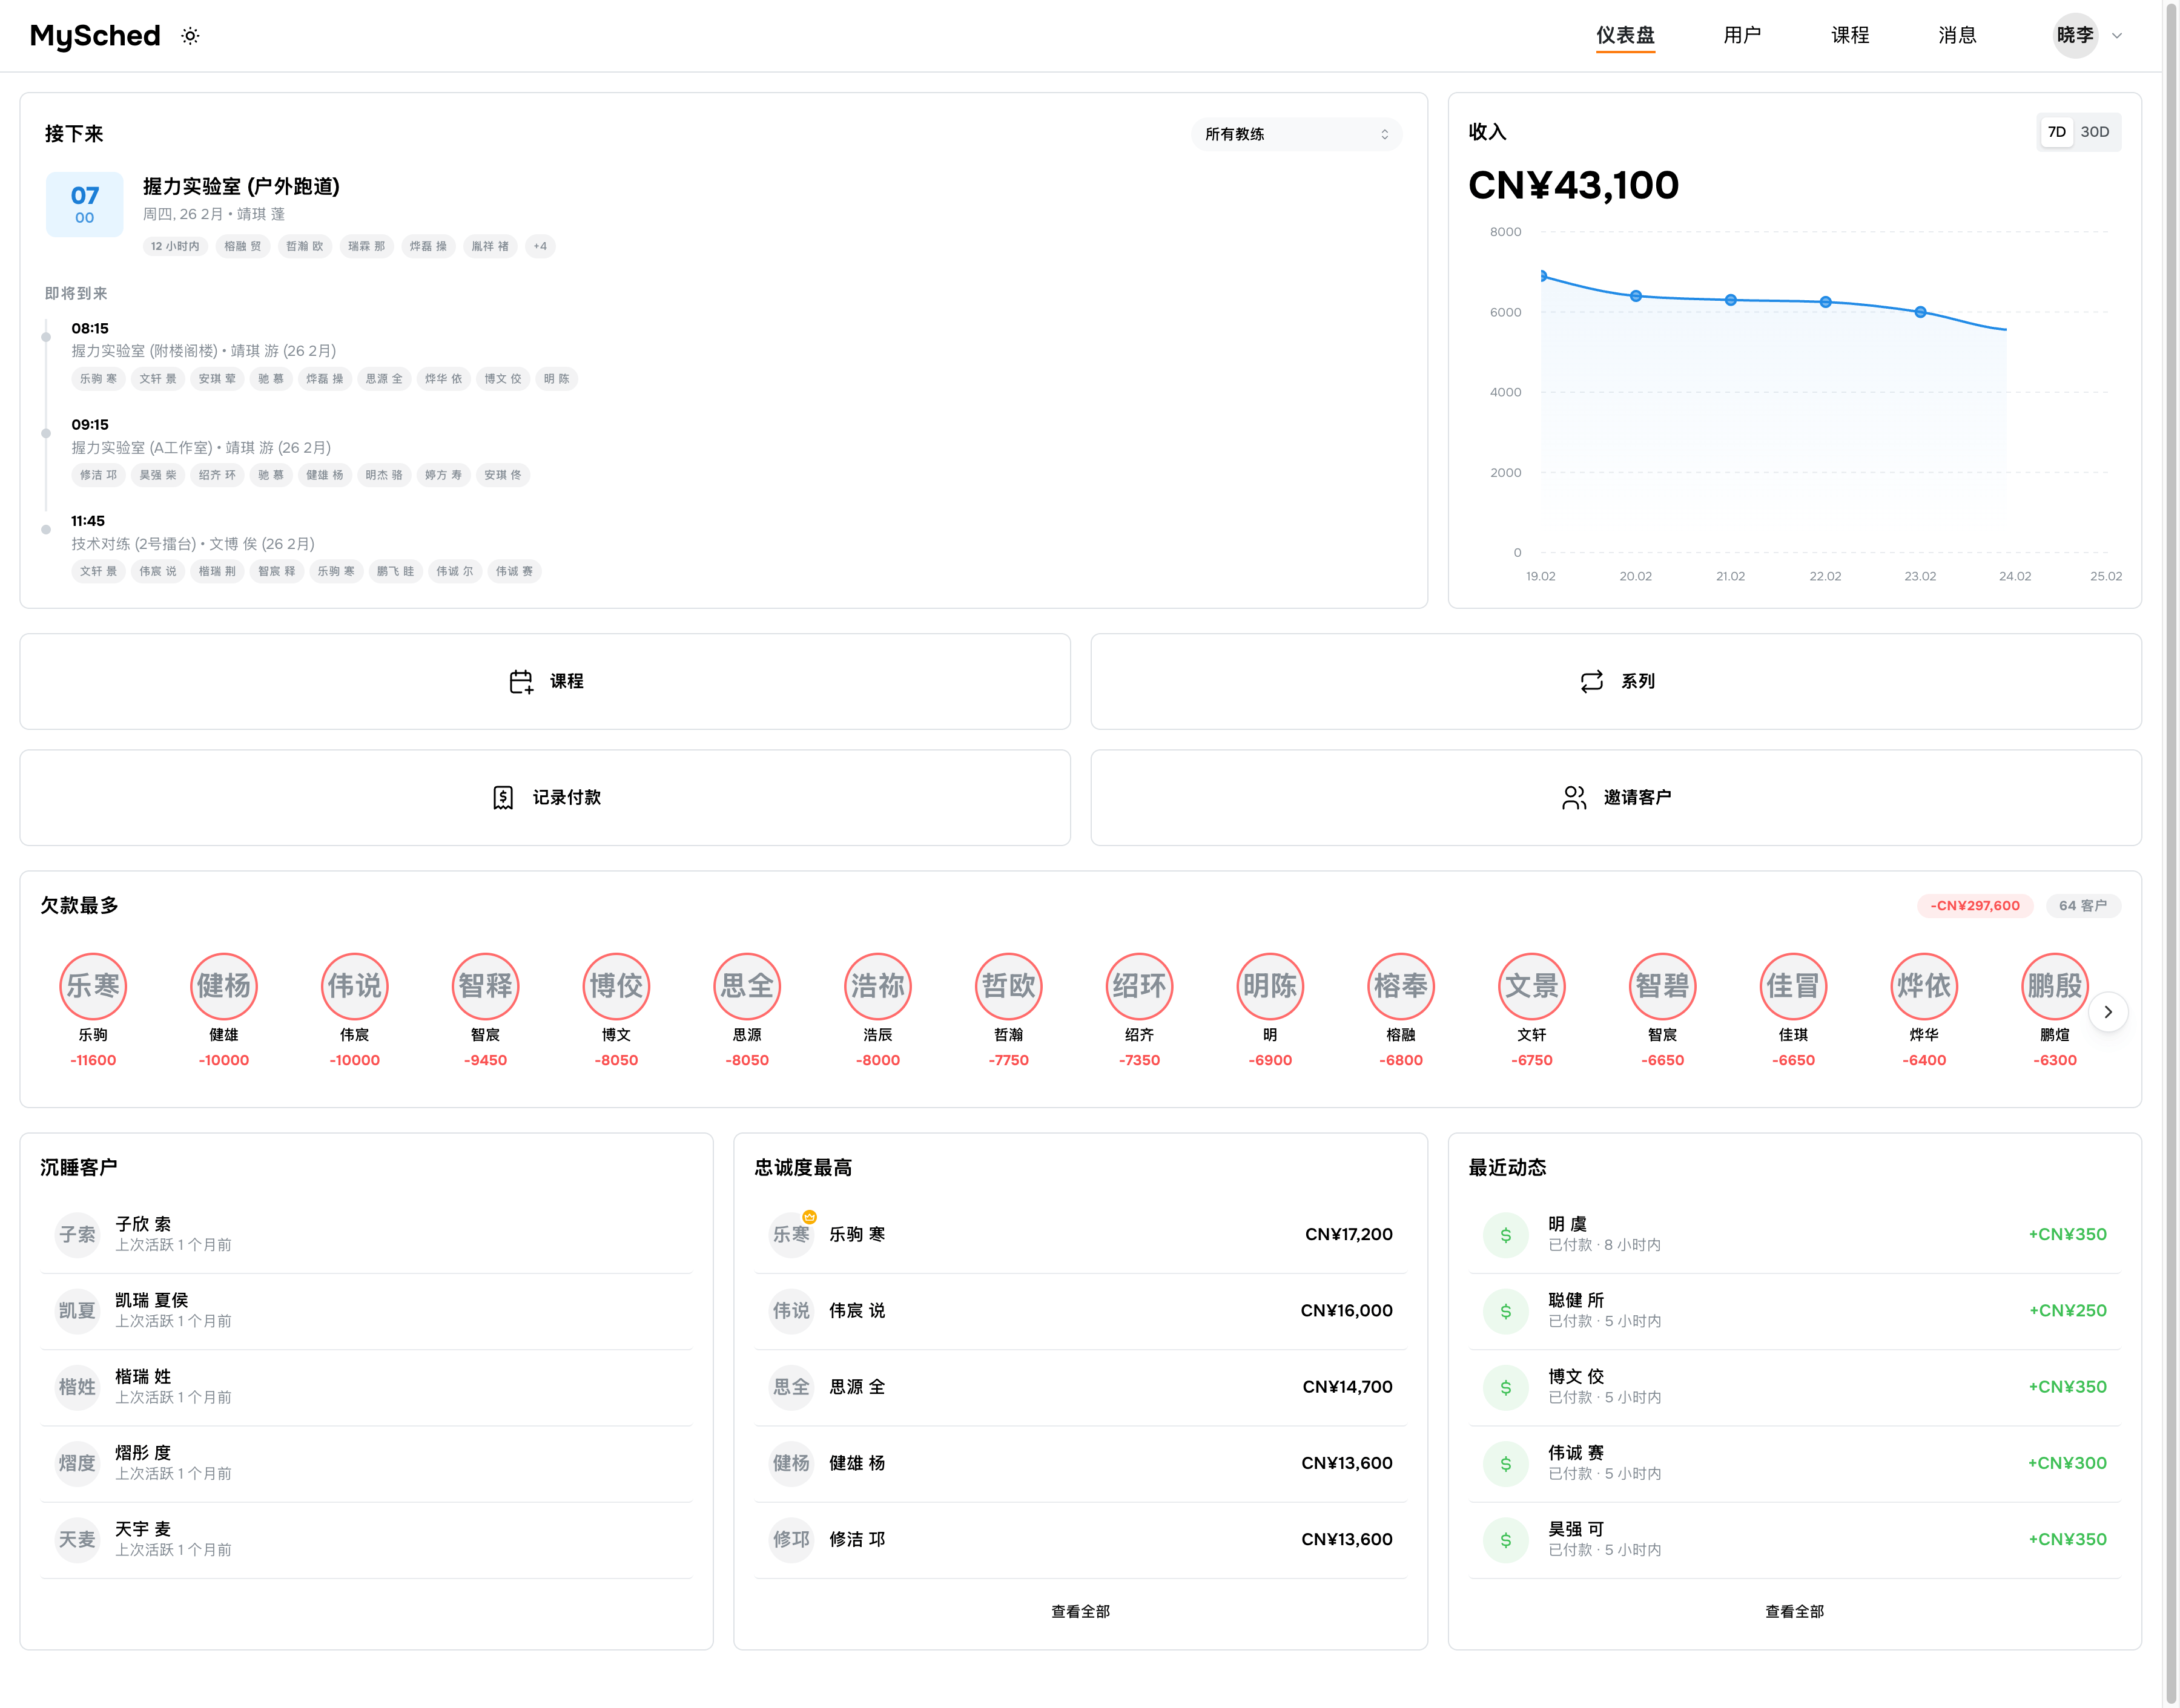
Task: Open the 所有教练 coach dropdown
Action: pyautogui.click(x=1296, y=134)
